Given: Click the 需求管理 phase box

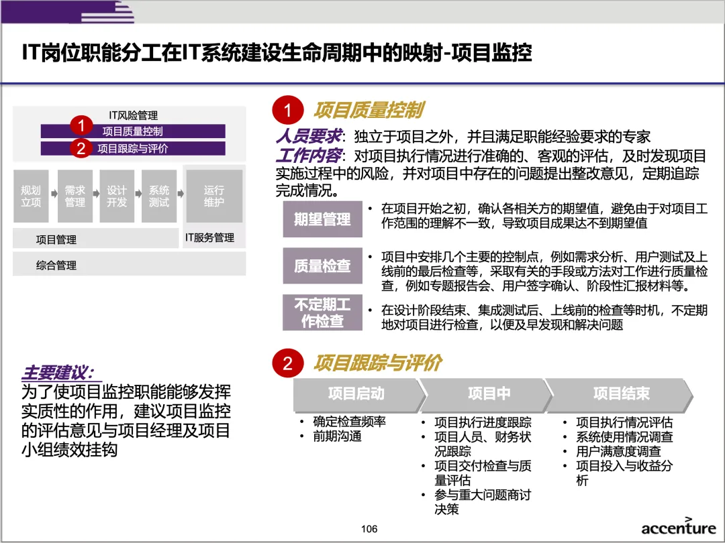Looking at the screenshot, I should [x=75, y=196].
